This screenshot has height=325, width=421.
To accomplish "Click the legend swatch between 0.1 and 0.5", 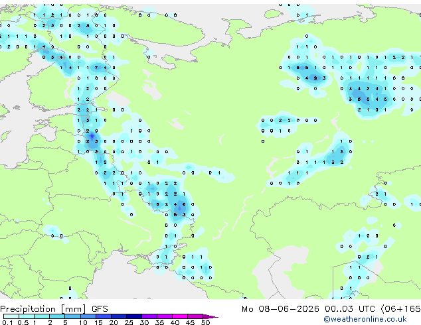I will pos(11,316).
